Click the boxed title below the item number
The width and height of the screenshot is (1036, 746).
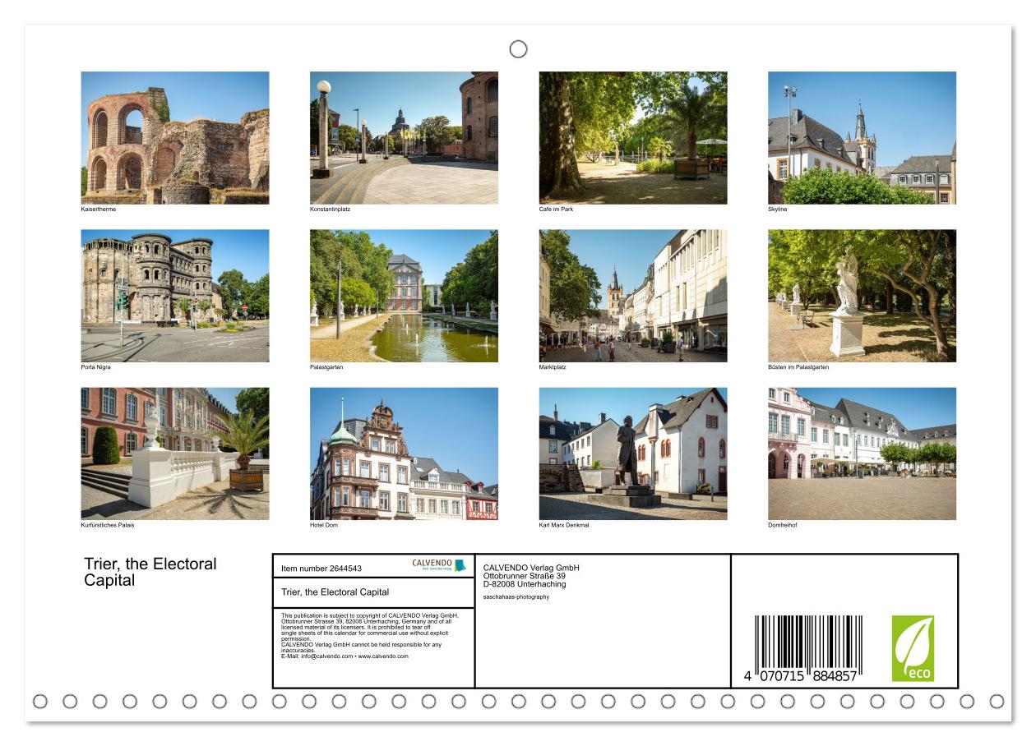[x=335, y=592]
